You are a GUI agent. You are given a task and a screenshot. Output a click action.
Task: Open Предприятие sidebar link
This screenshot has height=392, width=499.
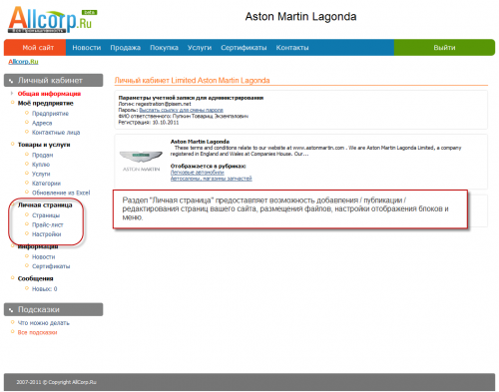(50, 114)
